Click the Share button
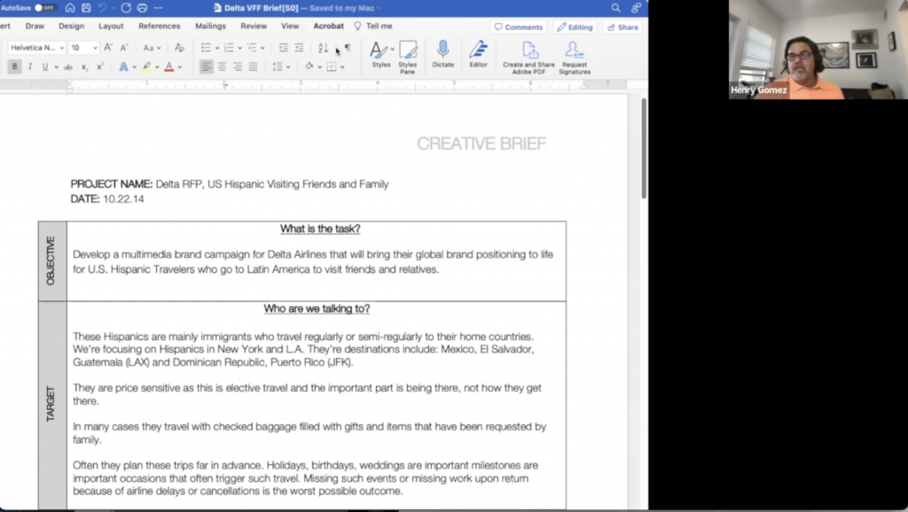908x512 pixels. [x=622, y=27]
